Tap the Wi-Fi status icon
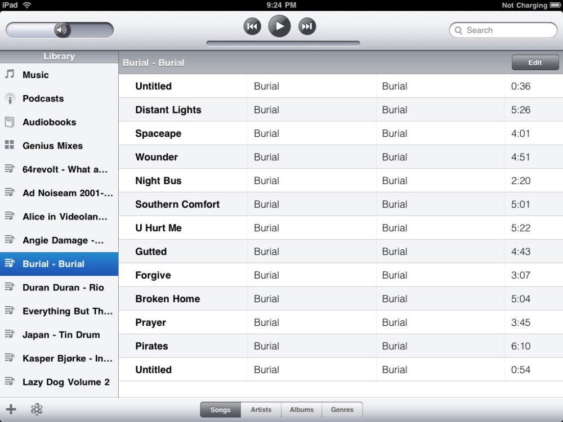Screen dimensions: 563x422 27,5
